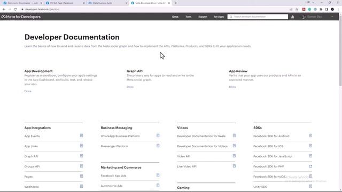Image resolution: width=342 pixels, height=192 pixels.
Task: Open the Live Video API doc icon
Action: point(234,166)
